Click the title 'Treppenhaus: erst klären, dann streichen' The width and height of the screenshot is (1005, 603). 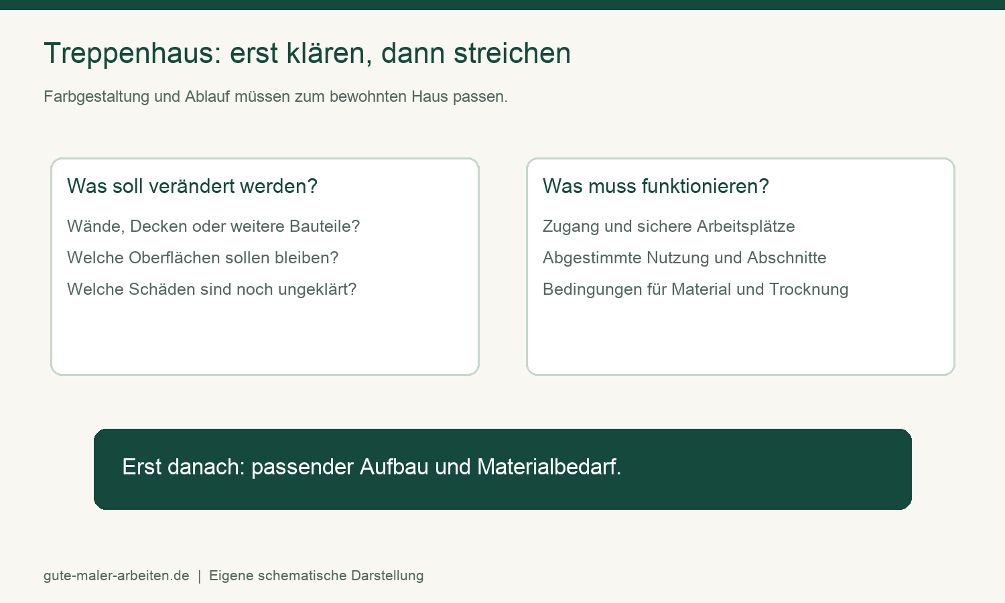pyautogui.click(x=307, y=54)
